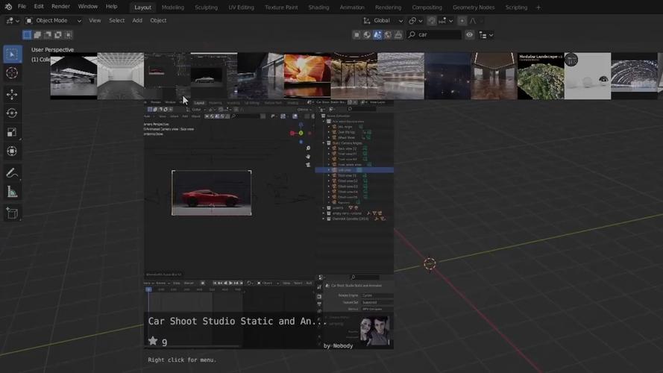Switch to the Animation workspace tab
Image resolution: width=663 pixels, height=373 pixels.
tap(352, 7)
